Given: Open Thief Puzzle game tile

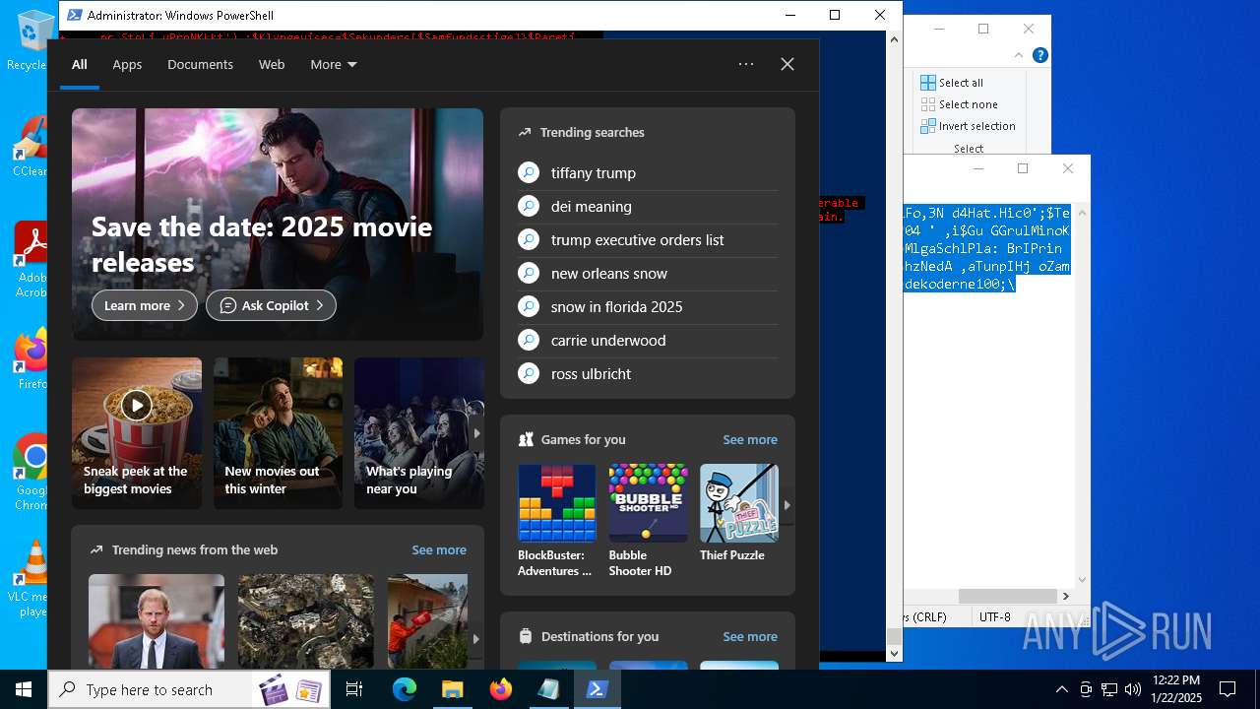Looking at the screenshot, I should click(738, 513).
